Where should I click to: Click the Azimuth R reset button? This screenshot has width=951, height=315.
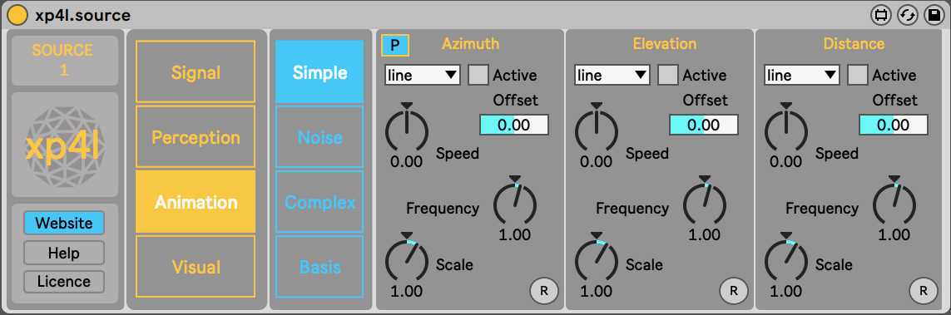[x=544, y=291]
